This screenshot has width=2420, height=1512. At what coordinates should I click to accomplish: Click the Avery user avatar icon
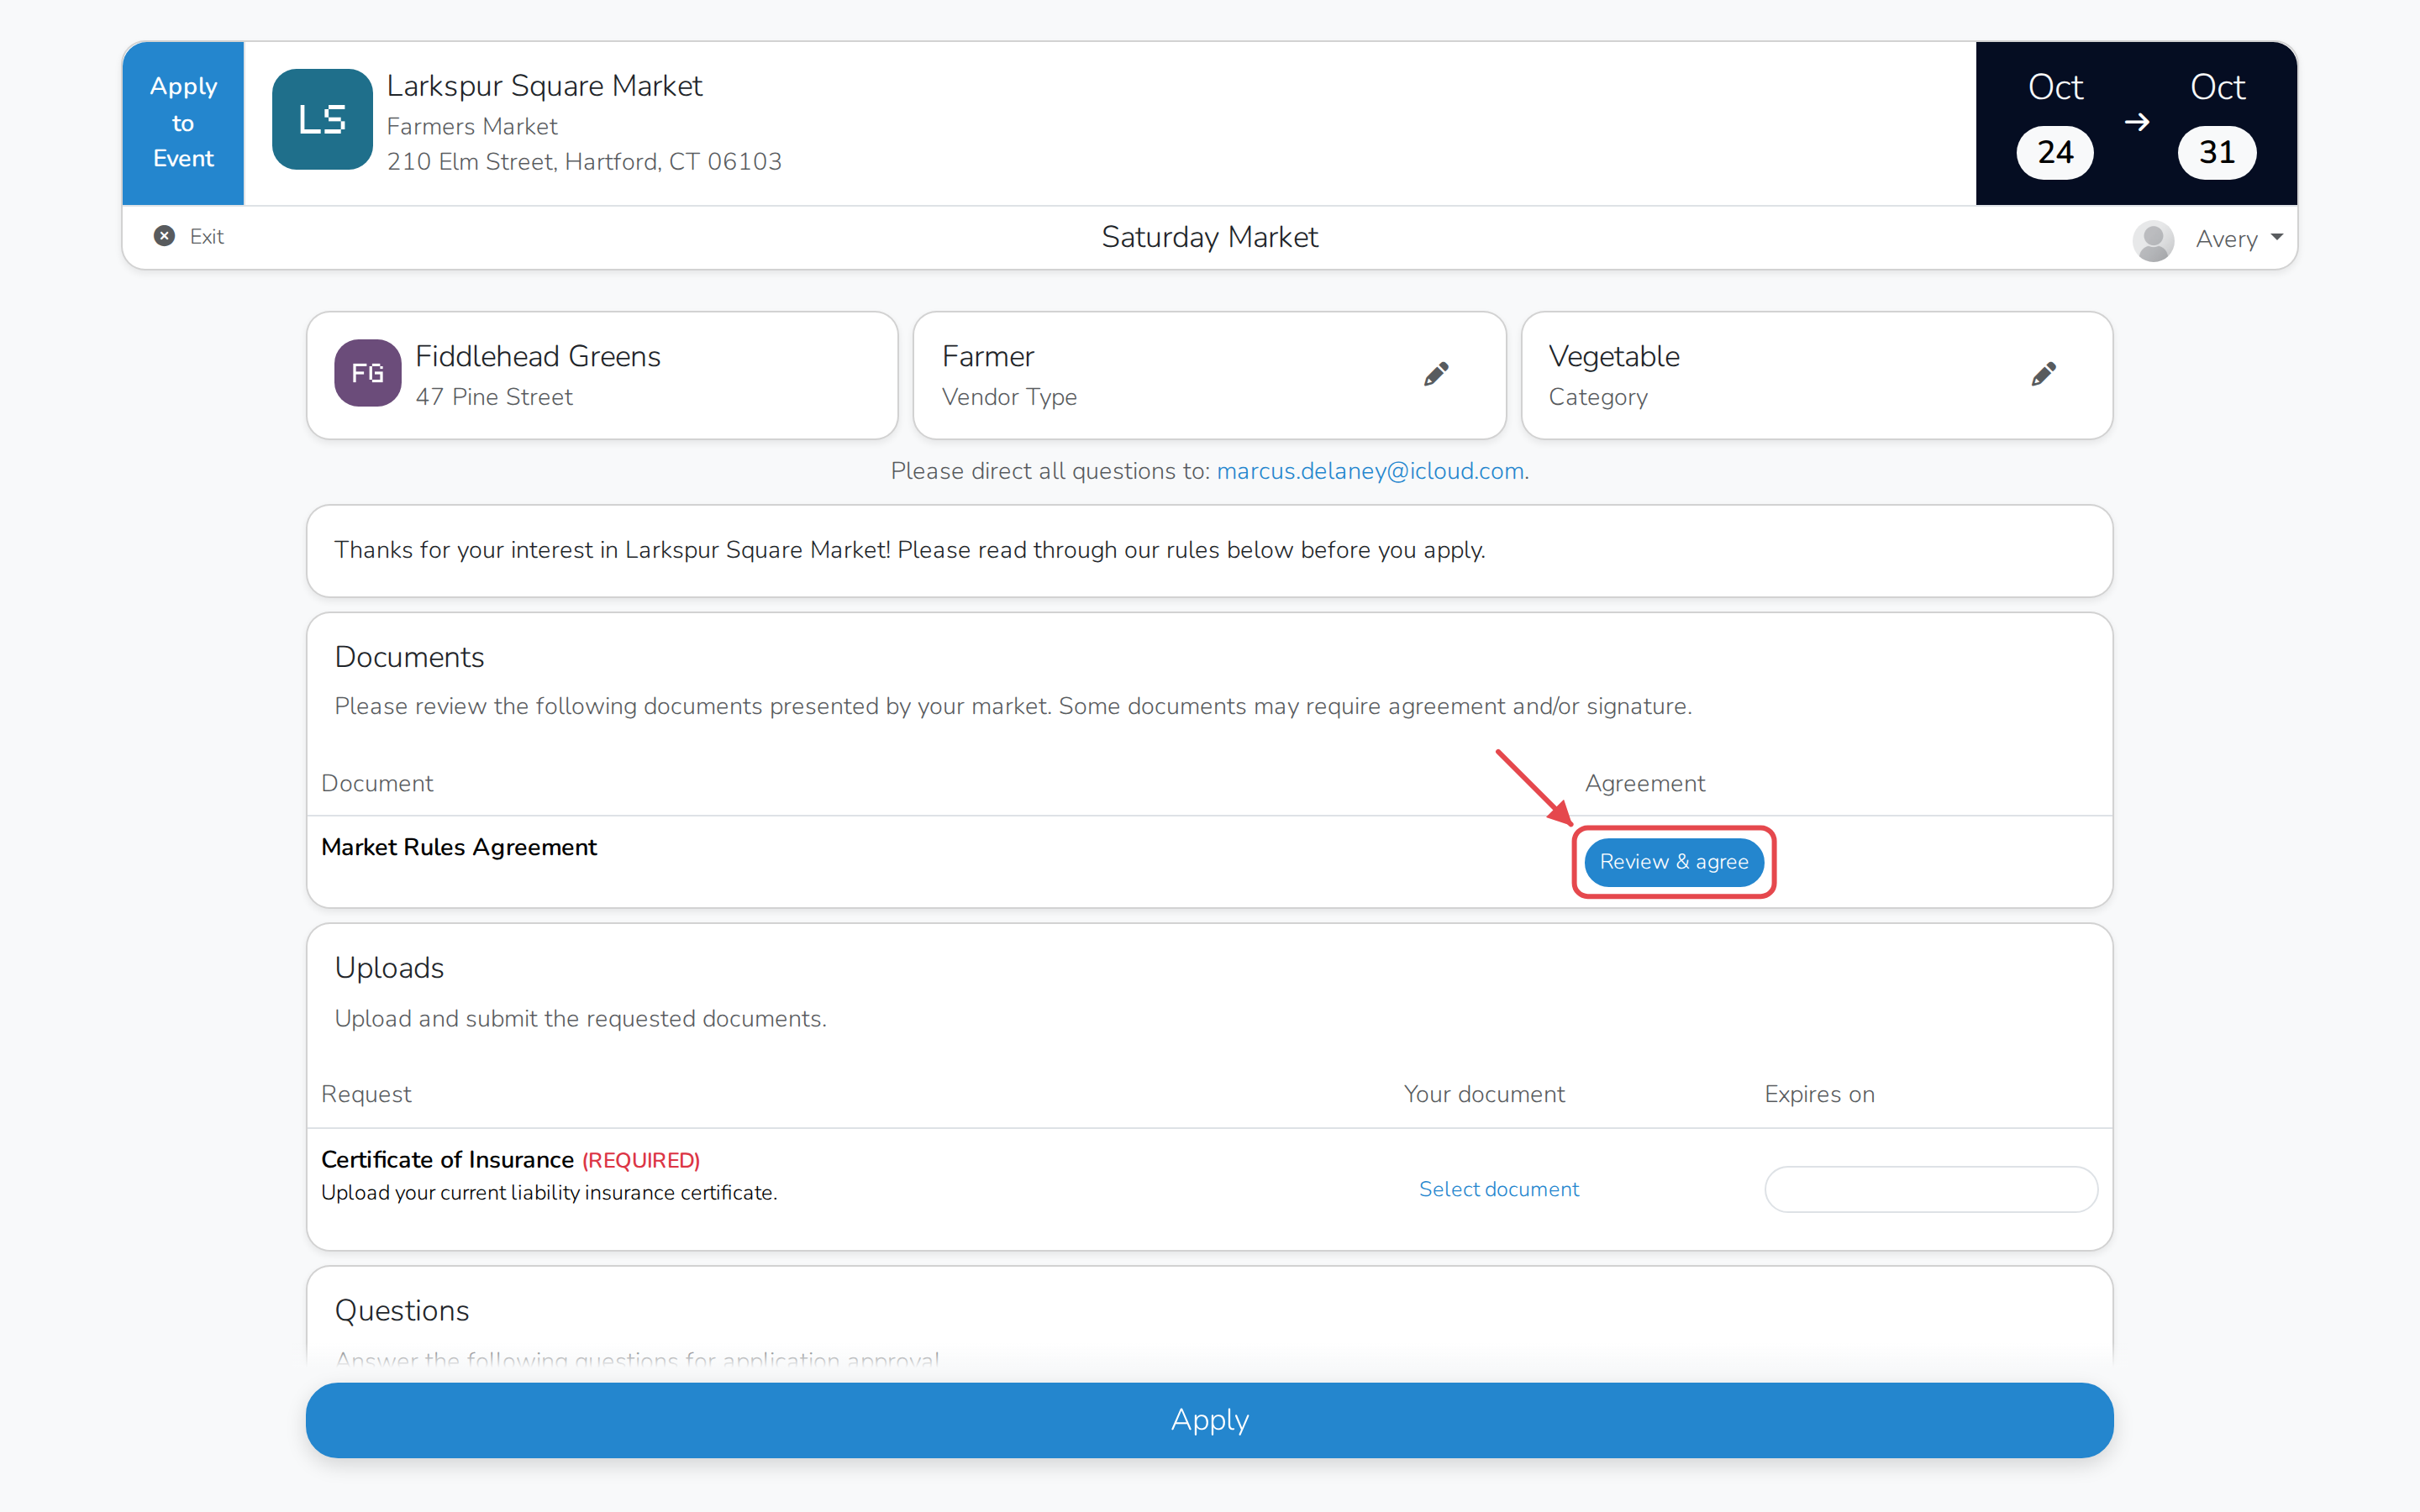pos(2153,240)
